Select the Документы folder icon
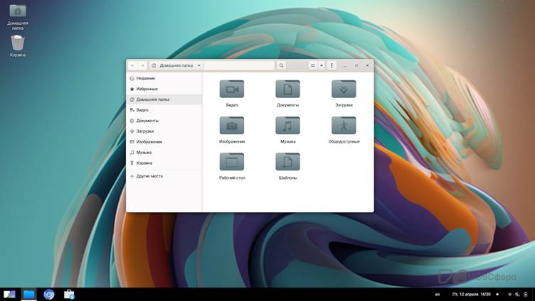This screenshot has height=301, width=535. [287, 89]
